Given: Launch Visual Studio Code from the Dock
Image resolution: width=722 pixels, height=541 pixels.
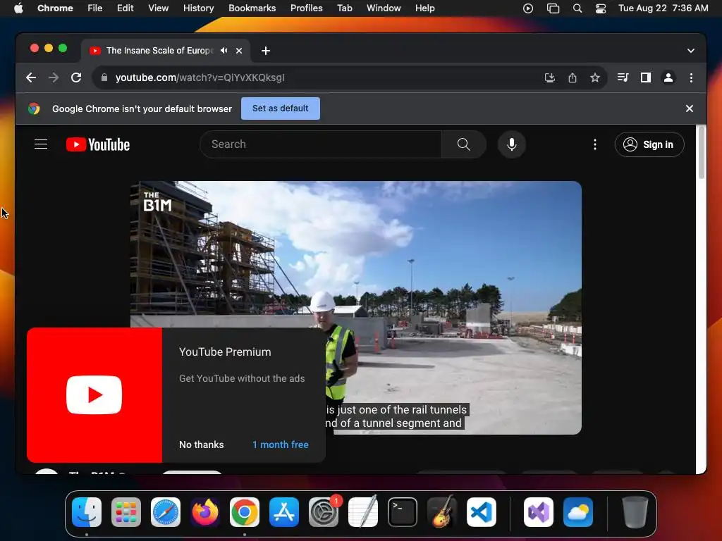Looking at the screenshot, I should 482,512.
